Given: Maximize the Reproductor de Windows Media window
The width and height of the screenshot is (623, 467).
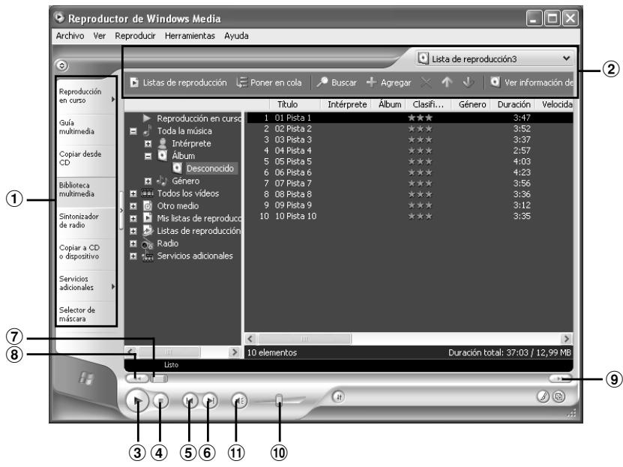Looking at the screenshot, I should point(553,18).
